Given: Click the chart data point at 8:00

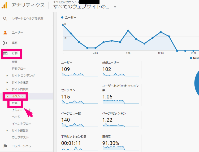Looking at the screenshot, I should point(128,31).
